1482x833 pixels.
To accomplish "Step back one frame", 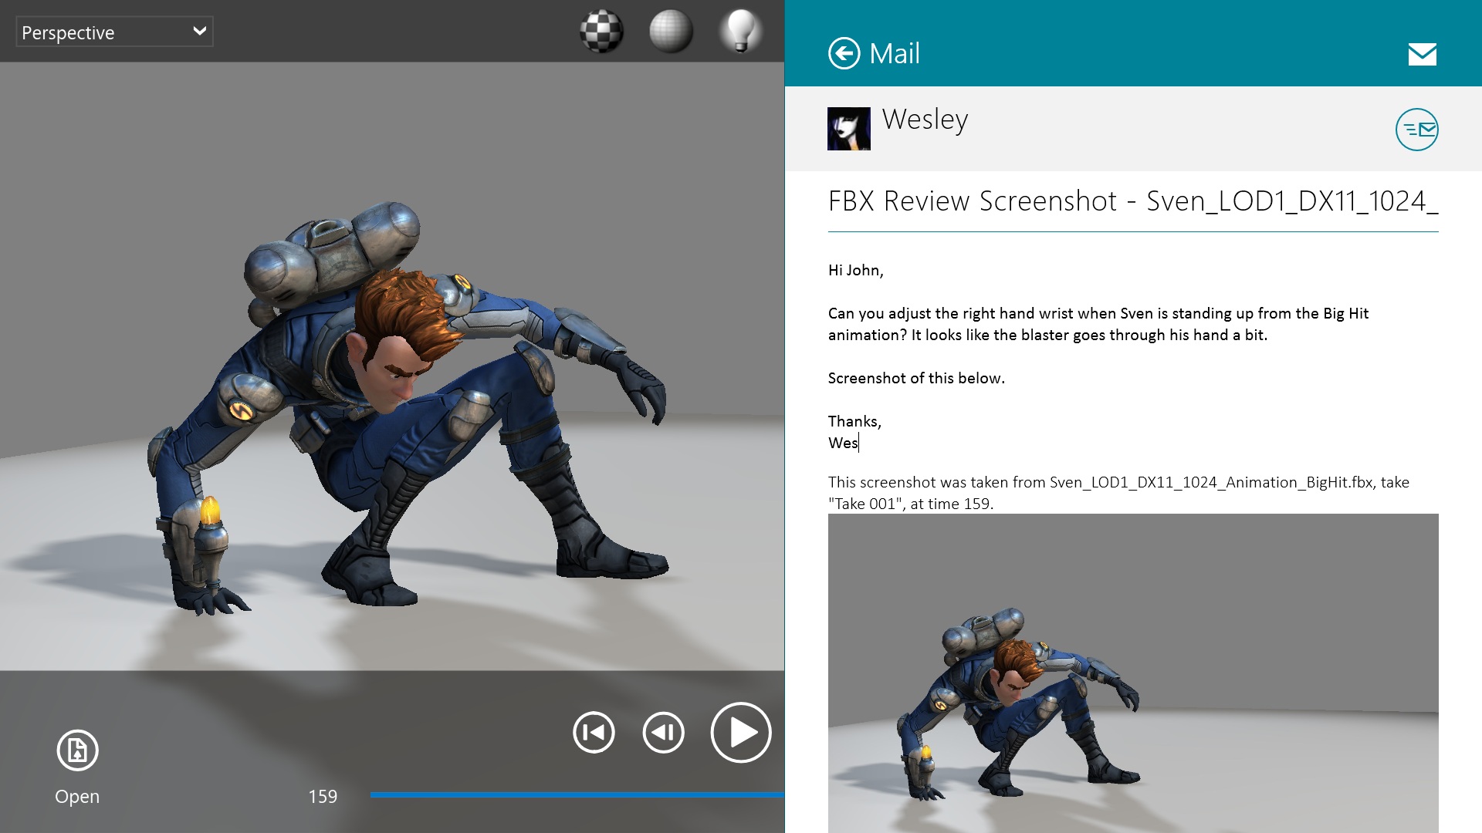I will (663, 732).
